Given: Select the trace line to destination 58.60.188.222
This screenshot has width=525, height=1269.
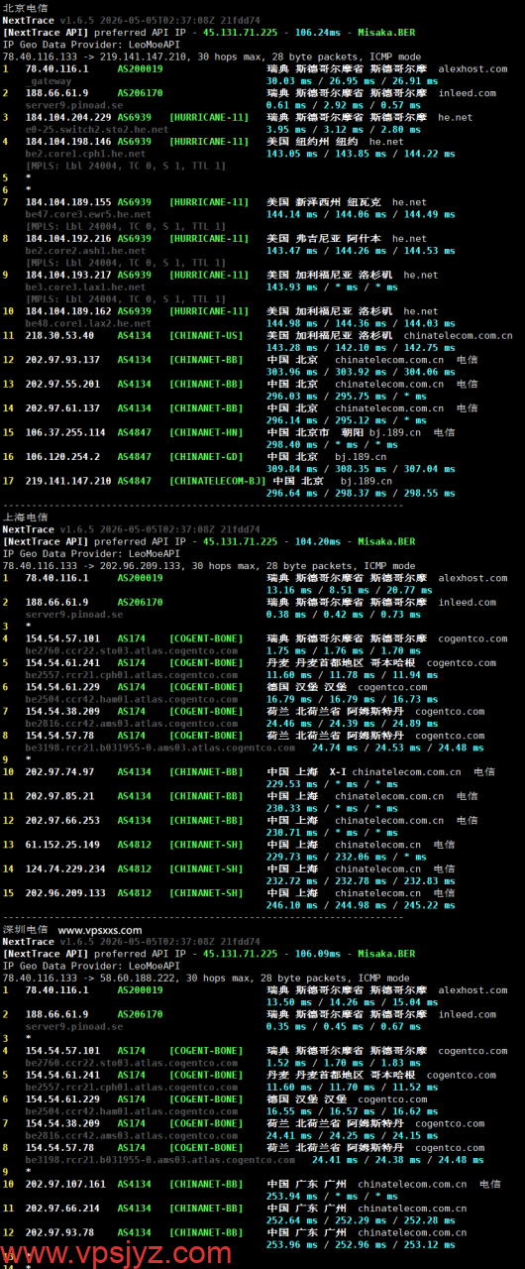Looking at the screenshot, I should tap(208, 978).
